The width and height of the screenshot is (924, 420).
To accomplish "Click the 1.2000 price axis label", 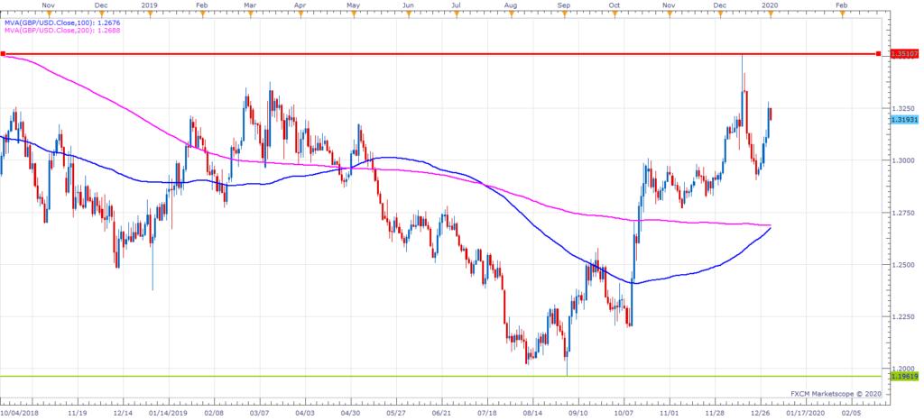I will [901, 369].
